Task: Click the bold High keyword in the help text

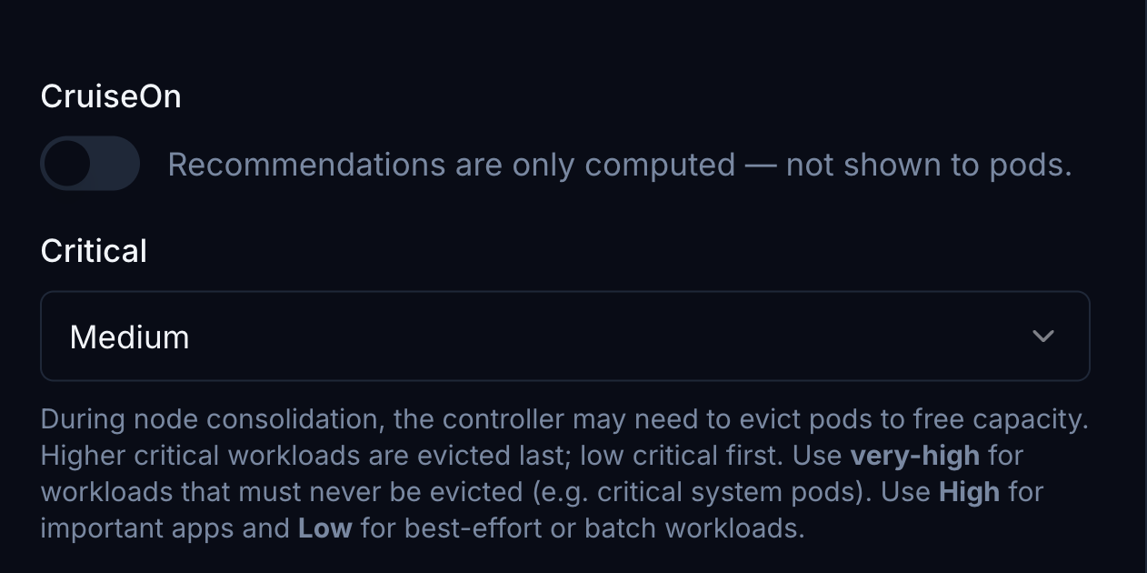Action: 969,492
